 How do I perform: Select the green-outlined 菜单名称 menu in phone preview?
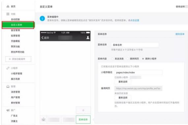(x=83, y=119)
